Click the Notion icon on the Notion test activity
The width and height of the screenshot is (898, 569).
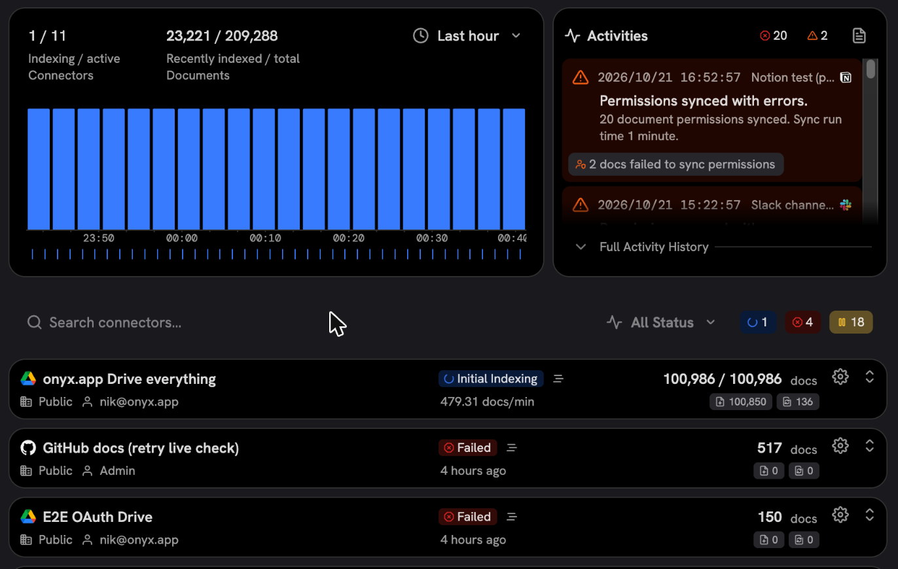tap(846, 78)
